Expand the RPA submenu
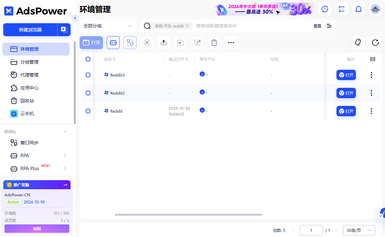The height and width of the screenshot is (237, 385). [65, 156]
